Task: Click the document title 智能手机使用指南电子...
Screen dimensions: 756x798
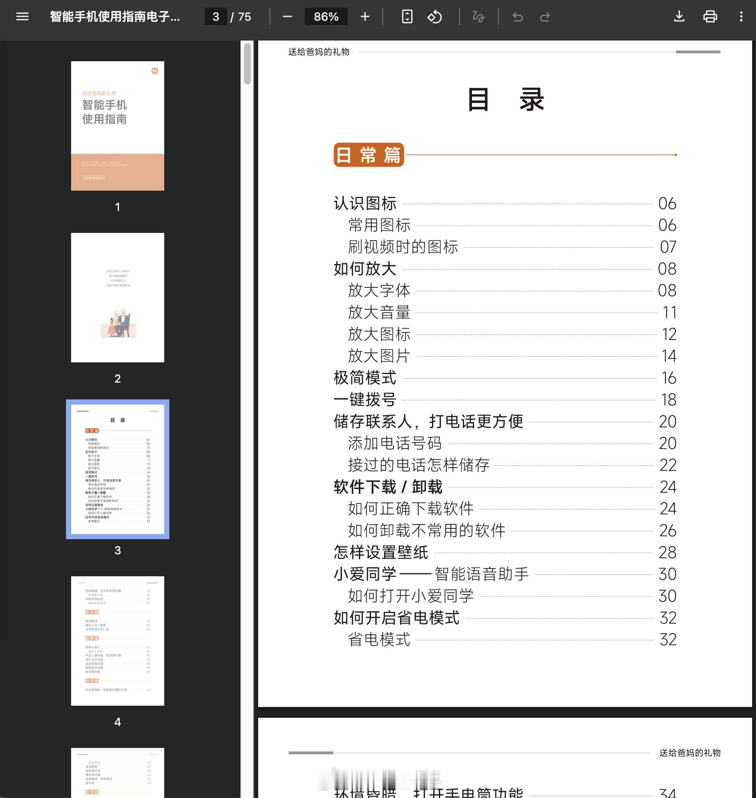Action: [x=115, y=17]
